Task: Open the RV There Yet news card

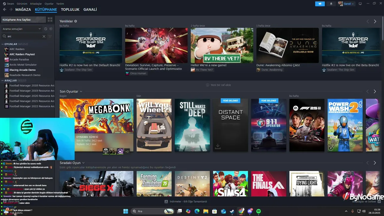Action: [x=222, y=45]
